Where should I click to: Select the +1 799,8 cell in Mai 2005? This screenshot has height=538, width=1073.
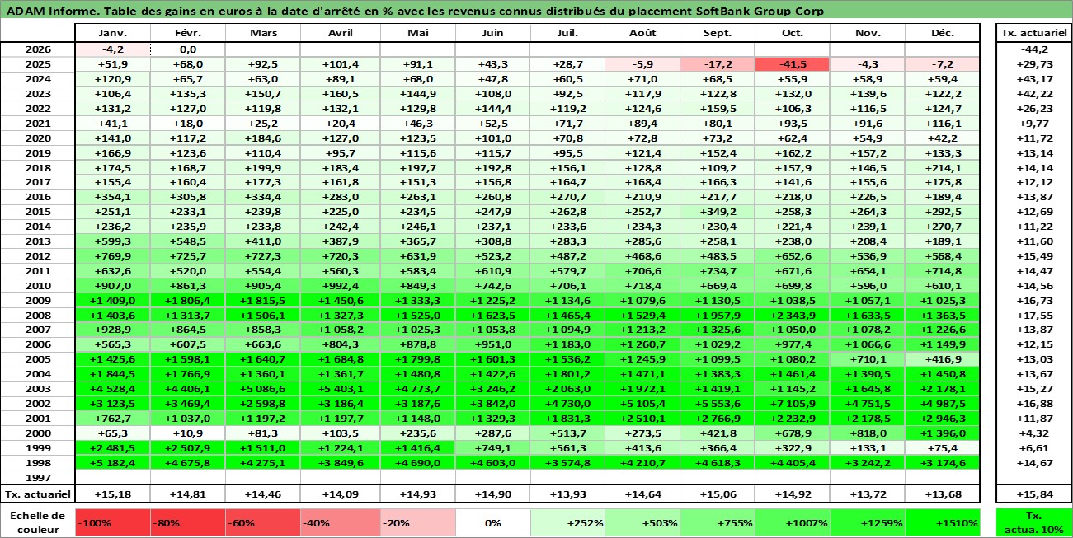(x=417, y=359)
